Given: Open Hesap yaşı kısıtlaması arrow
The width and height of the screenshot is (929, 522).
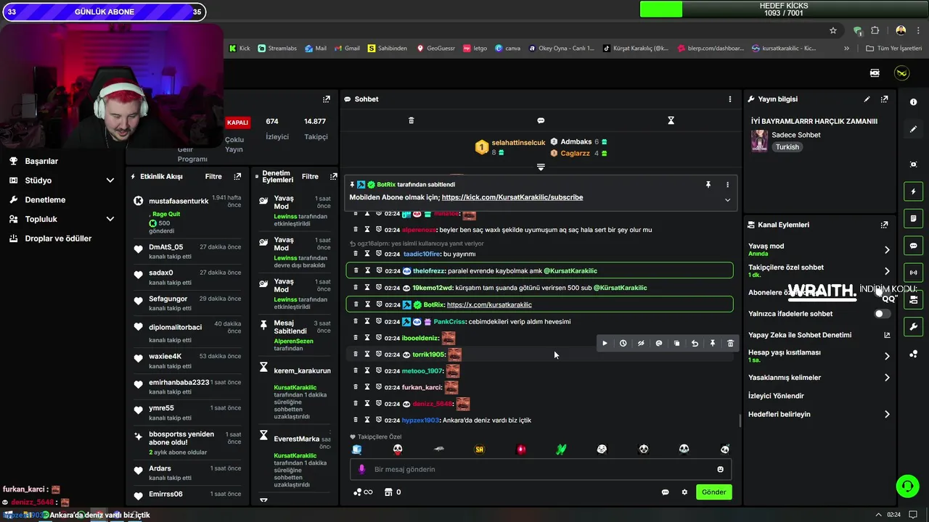Looking at the screenshot, I should pos(887,356).
